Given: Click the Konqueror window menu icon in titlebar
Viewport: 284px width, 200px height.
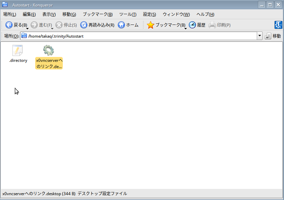Looking at the screenshot, I should click(x=5, y=5).
